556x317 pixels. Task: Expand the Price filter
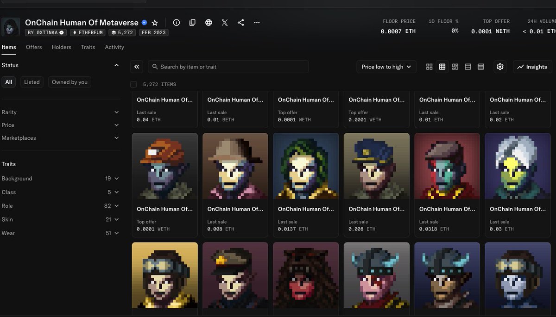point(60,125)
